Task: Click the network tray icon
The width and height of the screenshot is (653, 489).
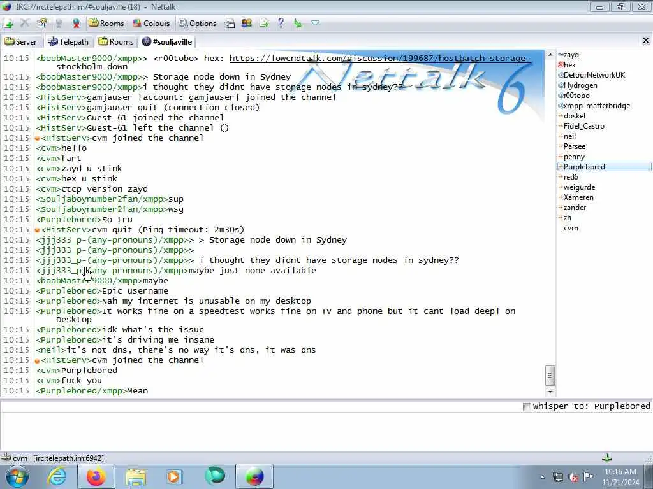Action: [558, 477]
